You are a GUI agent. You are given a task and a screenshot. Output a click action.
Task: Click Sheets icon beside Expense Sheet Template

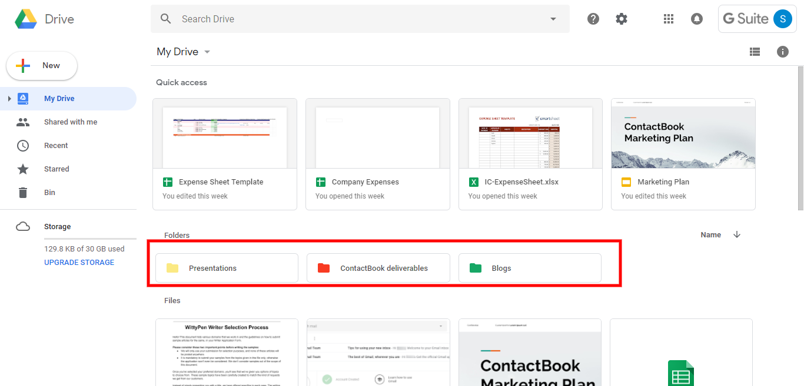pyautogui.click(x=168, y=182)
